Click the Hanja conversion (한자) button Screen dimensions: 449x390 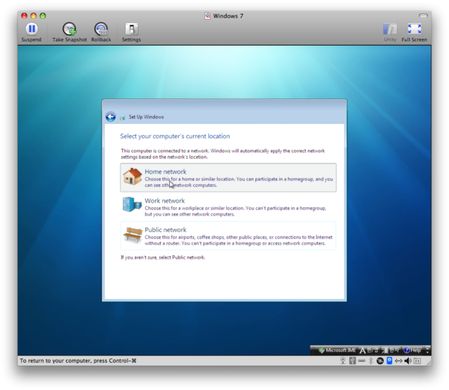391,350
